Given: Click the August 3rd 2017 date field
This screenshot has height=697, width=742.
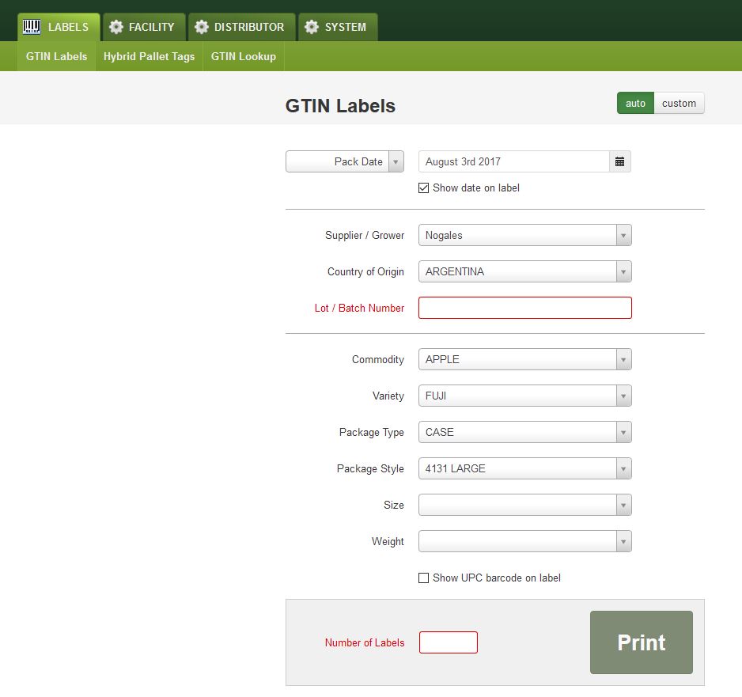Looking at the screenshot, I should point(514,162).
